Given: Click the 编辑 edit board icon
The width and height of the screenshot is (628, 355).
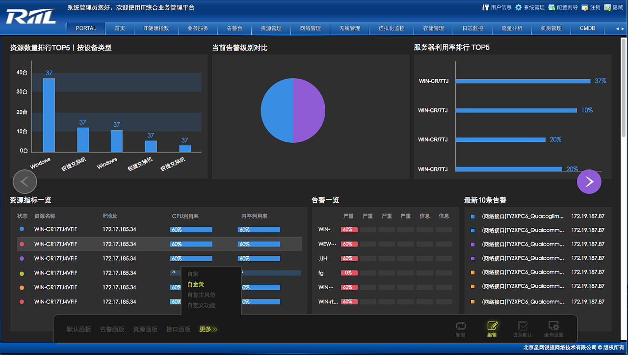Looking at the screenshot, I should pos(492,326).
